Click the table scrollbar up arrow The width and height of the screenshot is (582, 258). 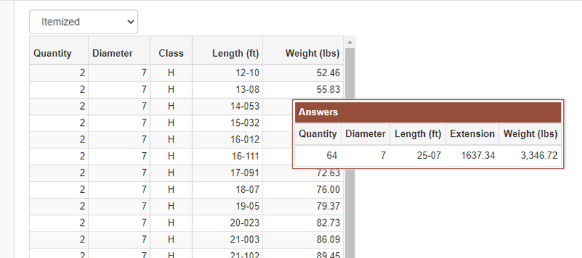(349, 42)
